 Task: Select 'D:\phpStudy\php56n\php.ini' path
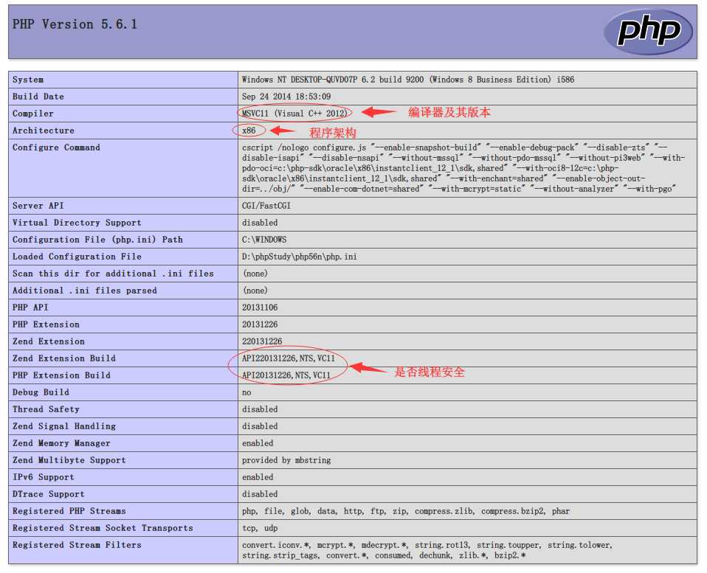pyautogui.click(x=300, y=257)
